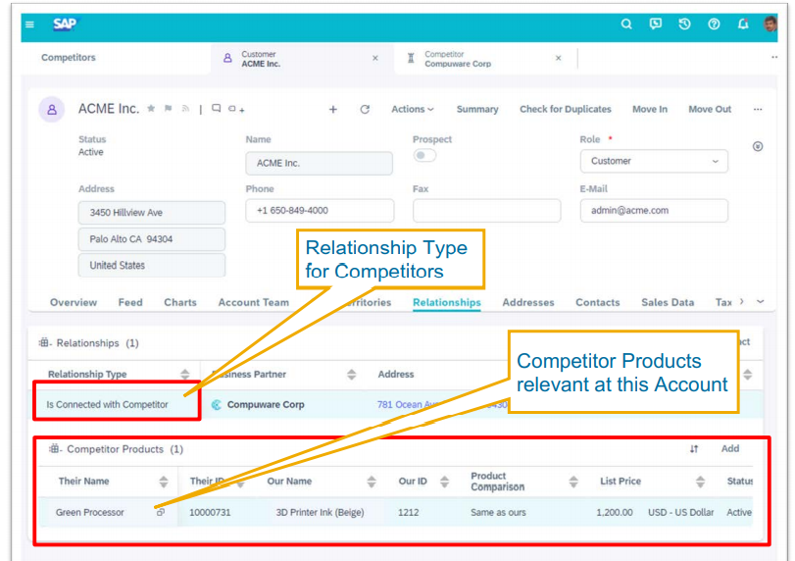Image resolution: width=795 pixels, height=561 pixels.
Task: Click the United States country field
Action: point(152,265)
